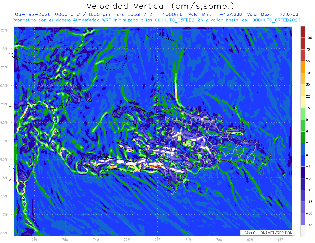Click the latitude label "21N"
Screen dimensions: 315x243
tap(4, 67)
